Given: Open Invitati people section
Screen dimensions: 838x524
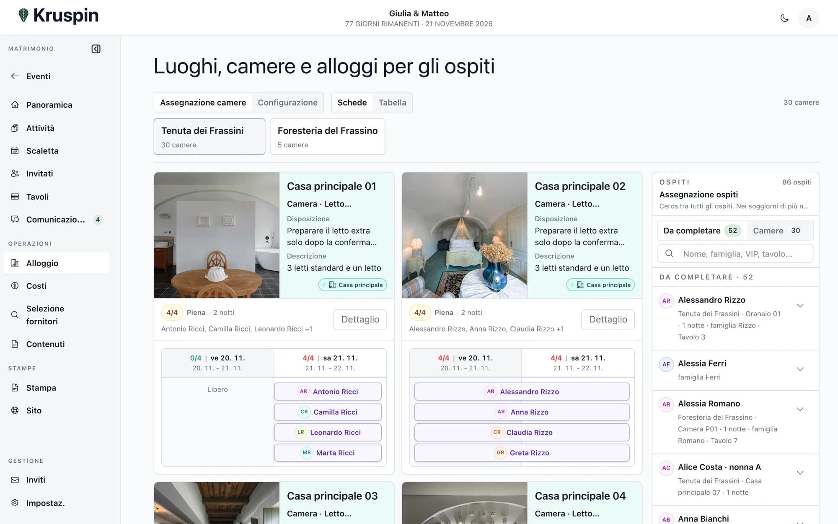Looking at the screenshot, I should [57, 174].
